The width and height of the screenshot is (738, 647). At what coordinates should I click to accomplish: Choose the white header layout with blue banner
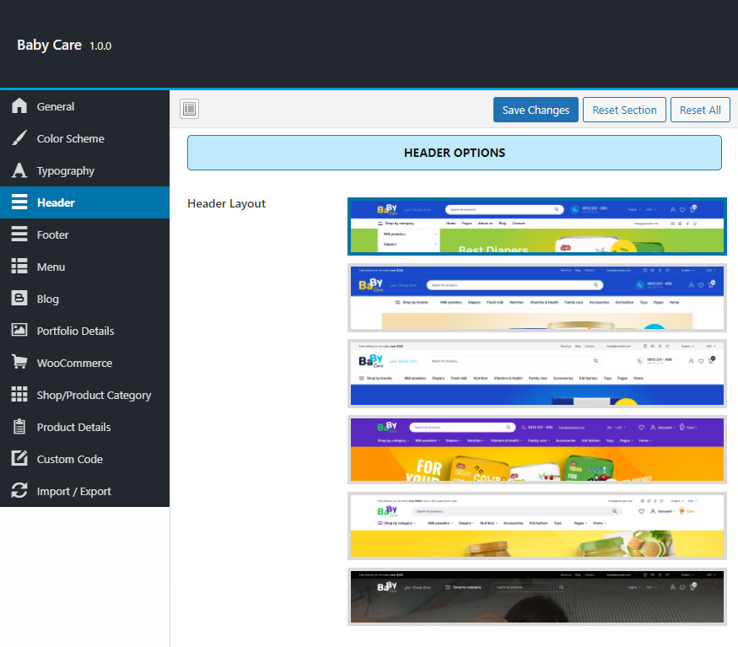(537, 374)
